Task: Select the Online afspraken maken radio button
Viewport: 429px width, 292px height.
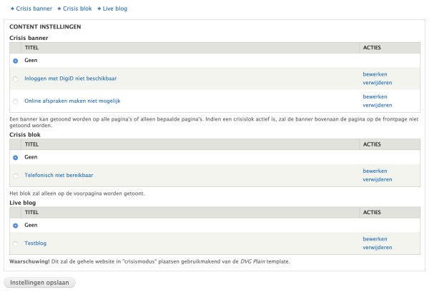Action: pyautogui.click(x=16, y=101)
